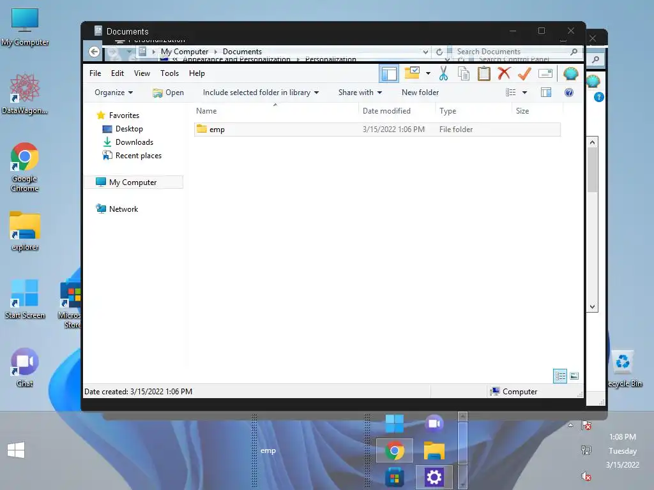Select Network in navigation pane
The height and width of the screenshot is (490, 654).
(x=123, y=209)
